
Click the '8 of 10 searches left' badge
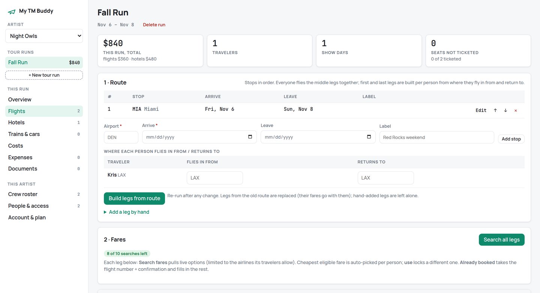pyautogui.click(x=127, y=254)
